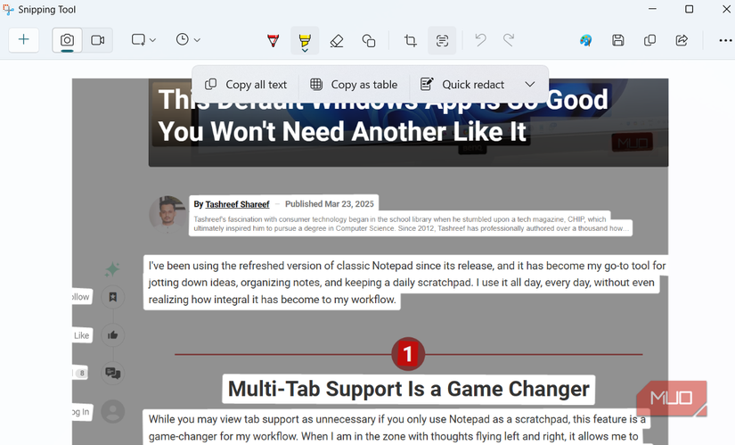
Task: Click the author bio paragraph text
Action: tap(411, 224)
